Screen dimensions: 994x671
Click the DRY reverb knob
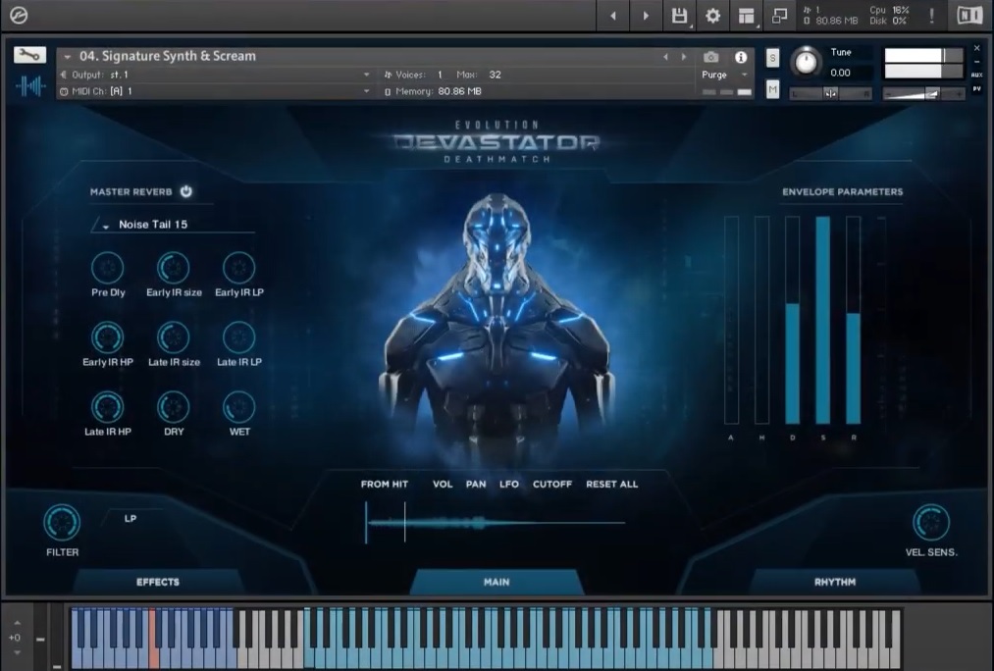173,407
